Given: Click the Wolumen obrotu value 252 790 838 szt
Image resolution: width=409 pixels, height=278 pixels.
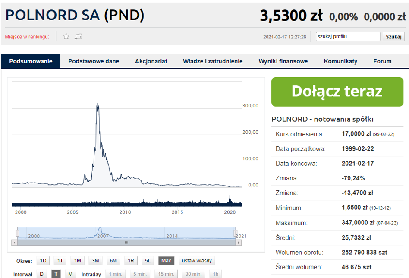Looking at the screenshot, I should 365,253.
